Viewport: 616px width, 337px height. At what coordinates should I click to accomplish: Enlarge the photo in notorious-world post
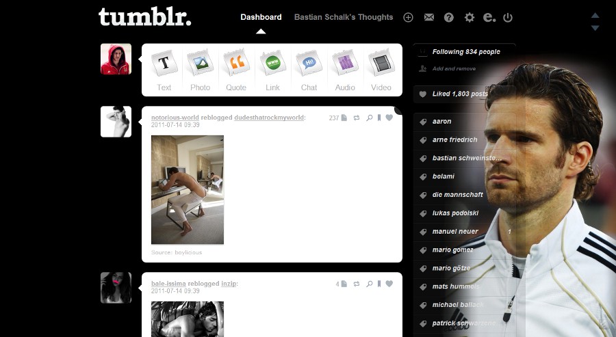coord(188,190)
